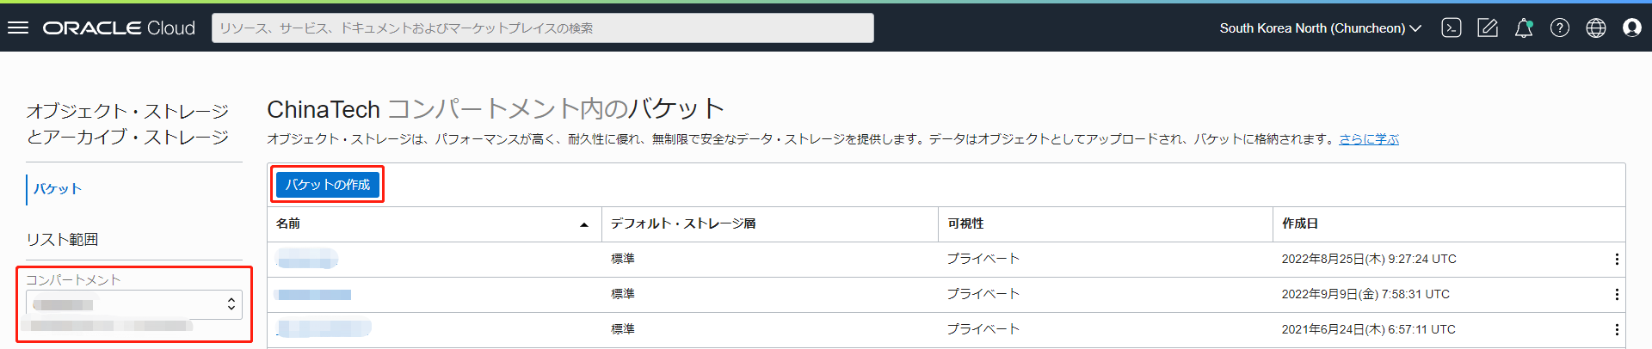Open the コンパートメント dropdown
Viewport: 1652px width, 349px height.
134,304
